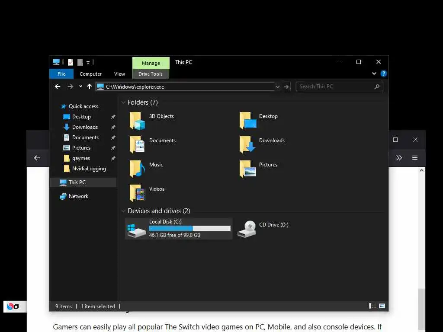
Task: Select the Music folder icon
Action: click(137, 169)
